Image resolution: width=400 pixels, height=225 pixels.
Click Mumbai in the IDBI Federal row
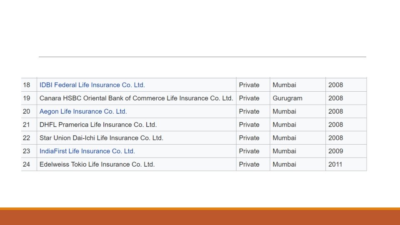pos(285,85)
